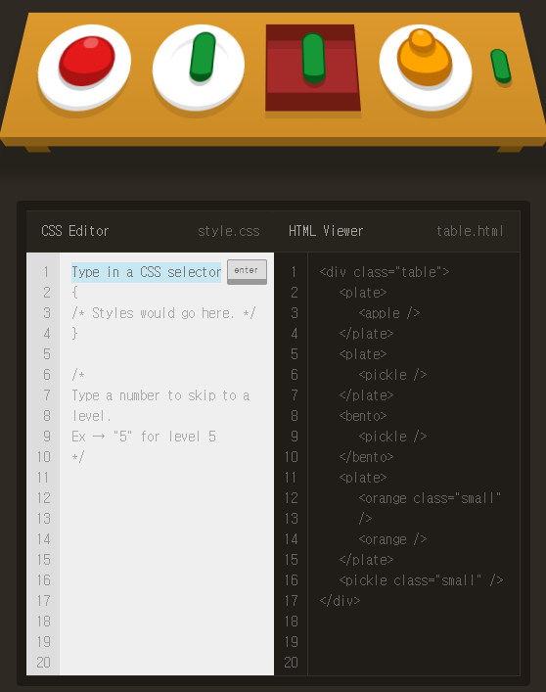The image size is (546, 692).
Task: Click the <orange /> line in HTML markup
Action: (x=392, y=539)
